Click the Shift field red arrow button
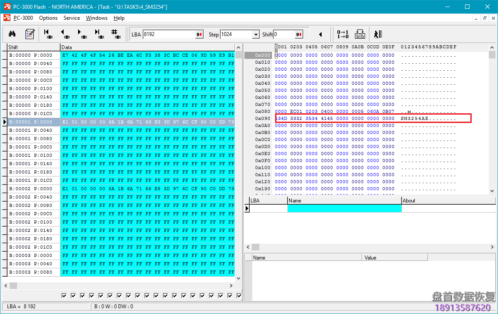Image resolution: width=498 pixels, height=314 pixels. coord(299,35)
